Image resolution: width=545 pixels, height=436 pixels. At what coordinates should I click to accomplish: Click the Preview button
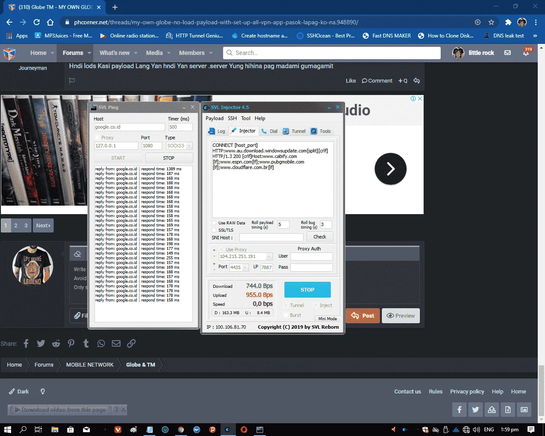(401, 316)
